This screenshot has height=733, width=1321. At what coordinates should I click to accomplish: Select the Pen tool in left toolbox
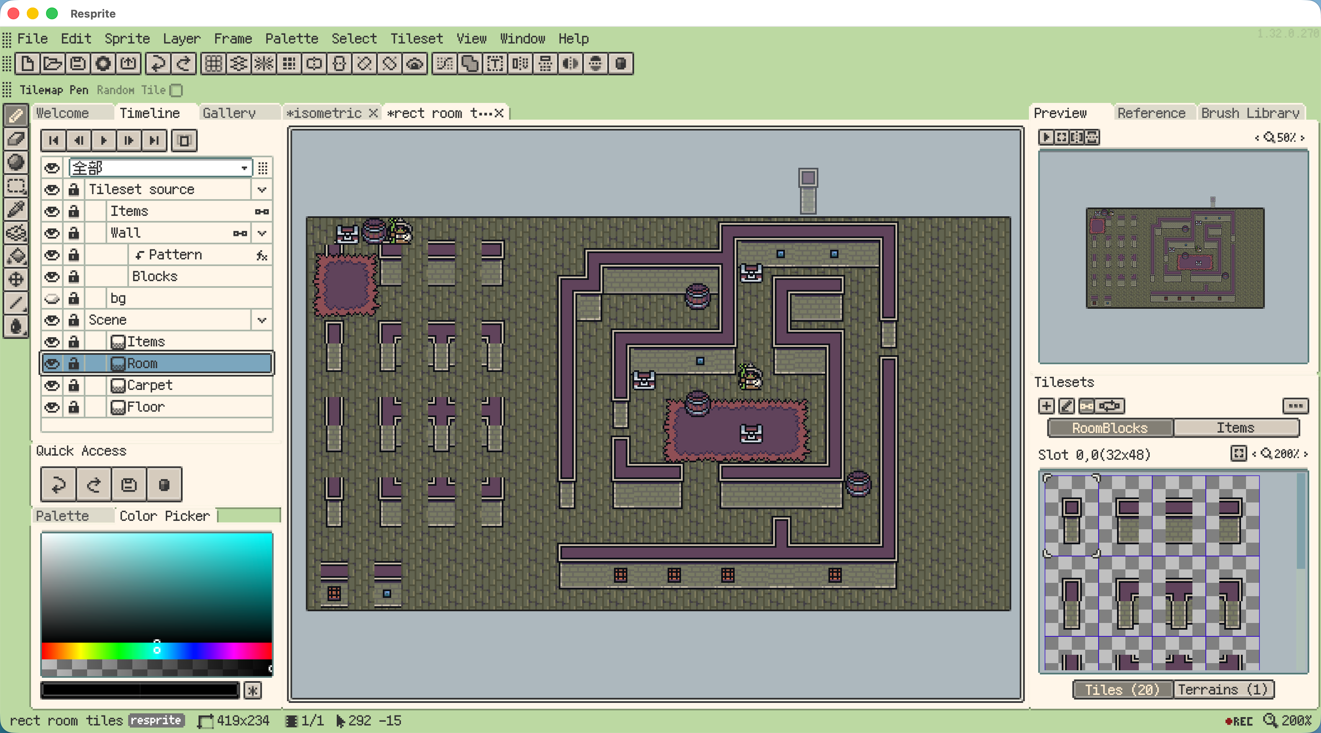click(16, 116)
